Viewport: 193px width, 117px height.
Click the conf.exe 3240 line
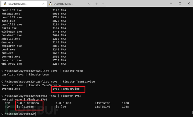pyautogui.click(x=34, y=49)
